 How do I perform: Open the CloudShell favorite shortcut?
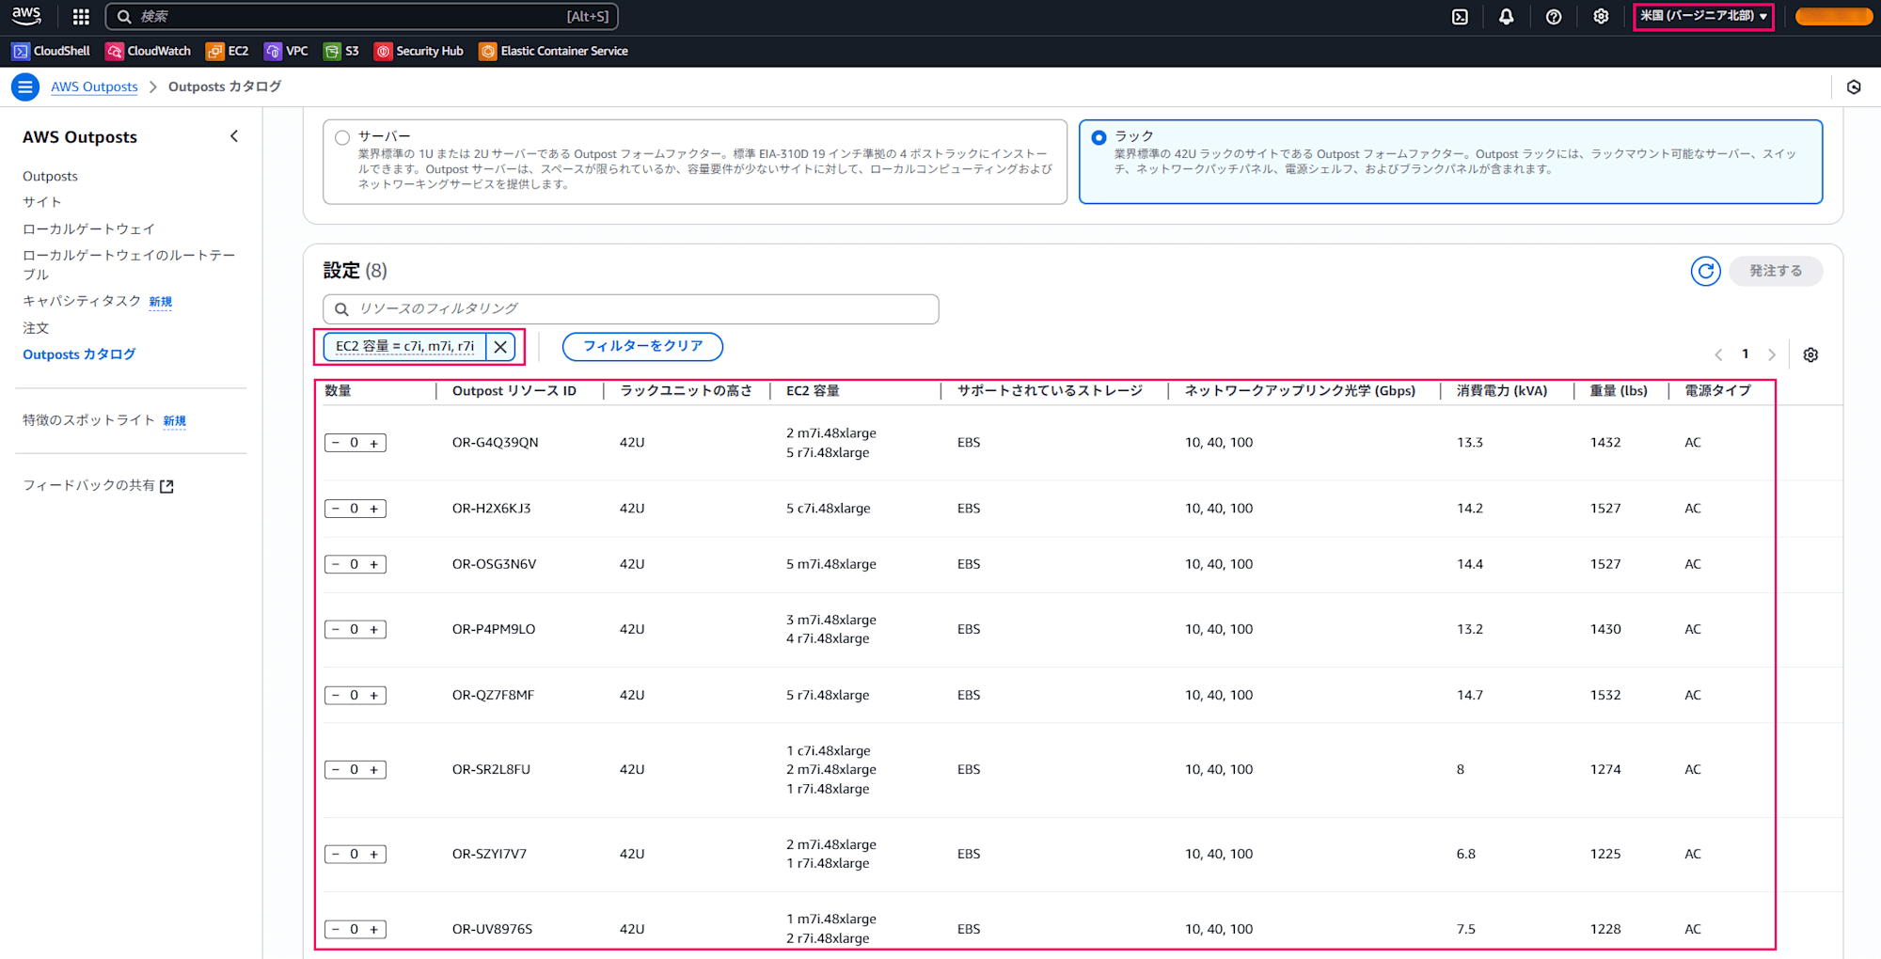point(51,51)
